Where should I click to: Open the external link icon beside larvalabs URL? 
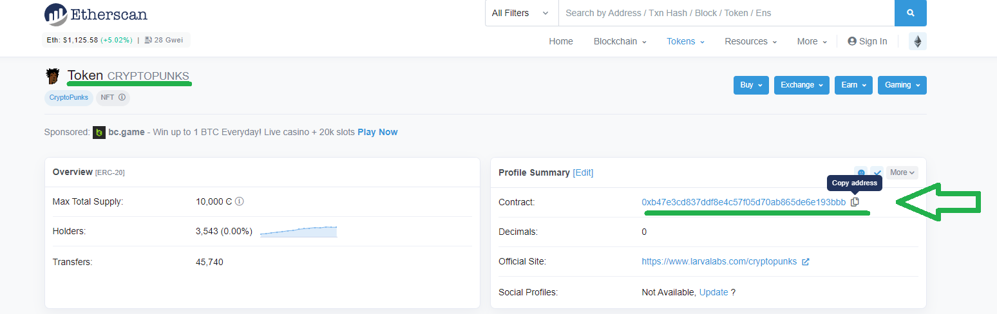tap(806, 262)
